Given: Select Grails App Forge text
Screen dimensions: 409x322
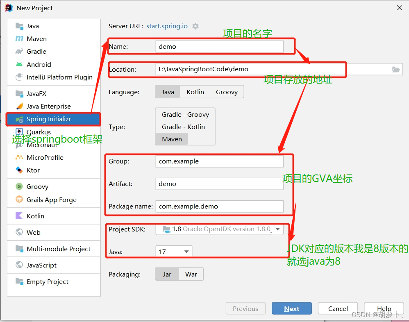Looking at the screenshot, I should click(x=52, y=200).
